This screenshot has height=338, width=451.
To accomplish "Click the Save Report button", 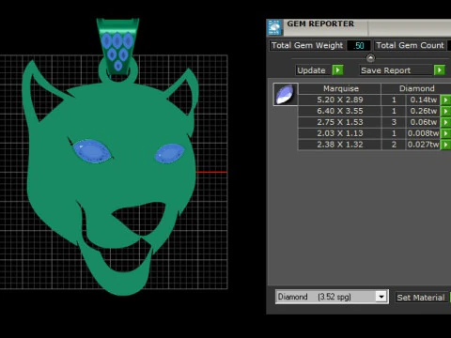I will [x=396, y=70].
